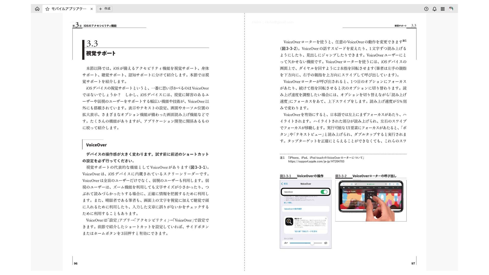Screen dimensions: 489x275
Task: Click the reading speed slider knob
Action: [x=312, y=243]
